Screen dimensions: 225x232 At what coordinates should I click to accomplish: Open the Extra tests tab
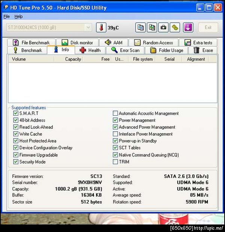[198, 43]
